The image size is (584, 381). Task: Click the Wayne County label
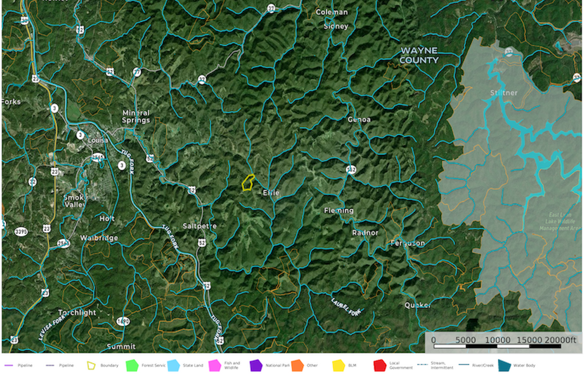click(x=419, y=54)
